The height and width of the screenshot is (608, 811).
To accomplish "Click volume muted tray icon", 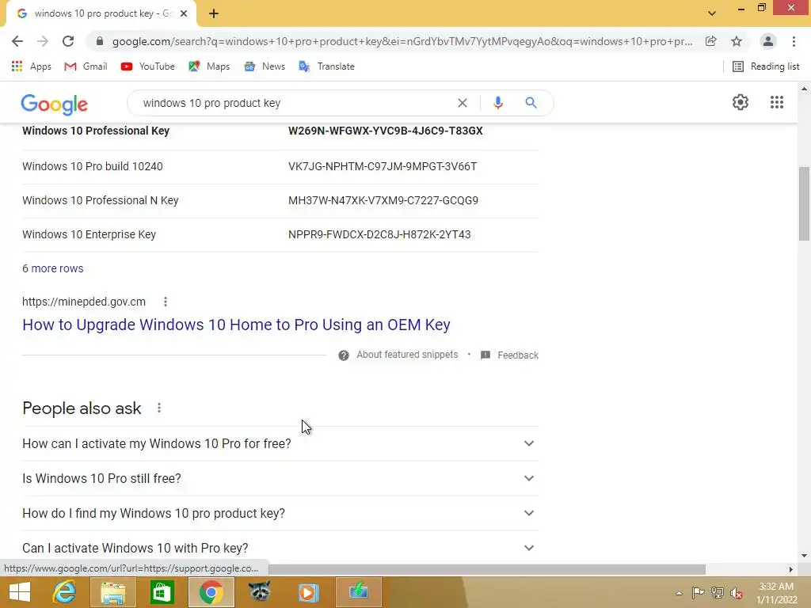I will pos(737,593).
